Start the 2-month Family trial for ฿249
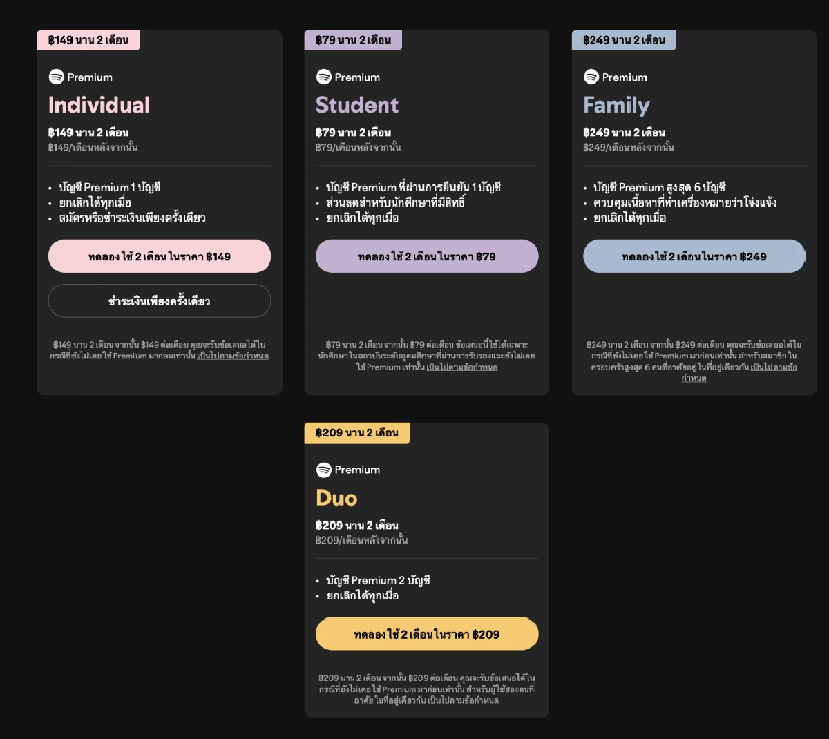829x739 pixels. click(694, 256)
